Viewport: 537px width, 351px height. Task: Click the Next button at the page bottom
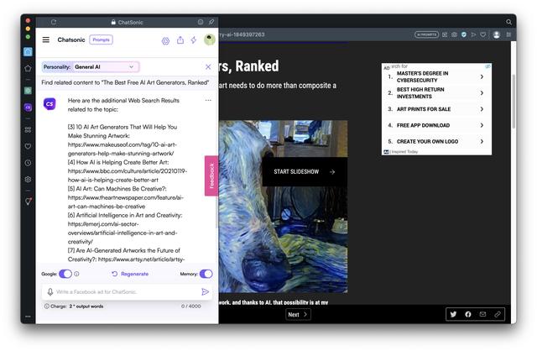[x=298, y=314]
